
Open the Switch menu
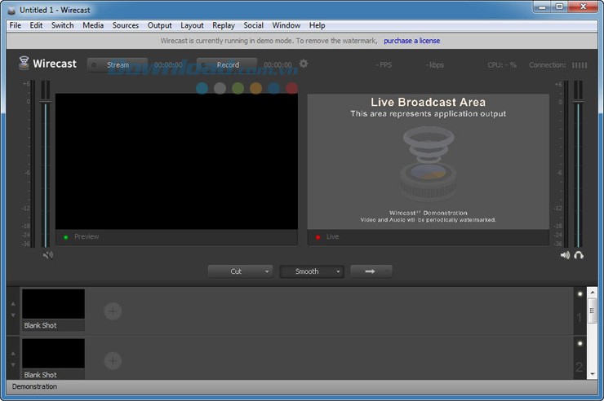[62, 25]
